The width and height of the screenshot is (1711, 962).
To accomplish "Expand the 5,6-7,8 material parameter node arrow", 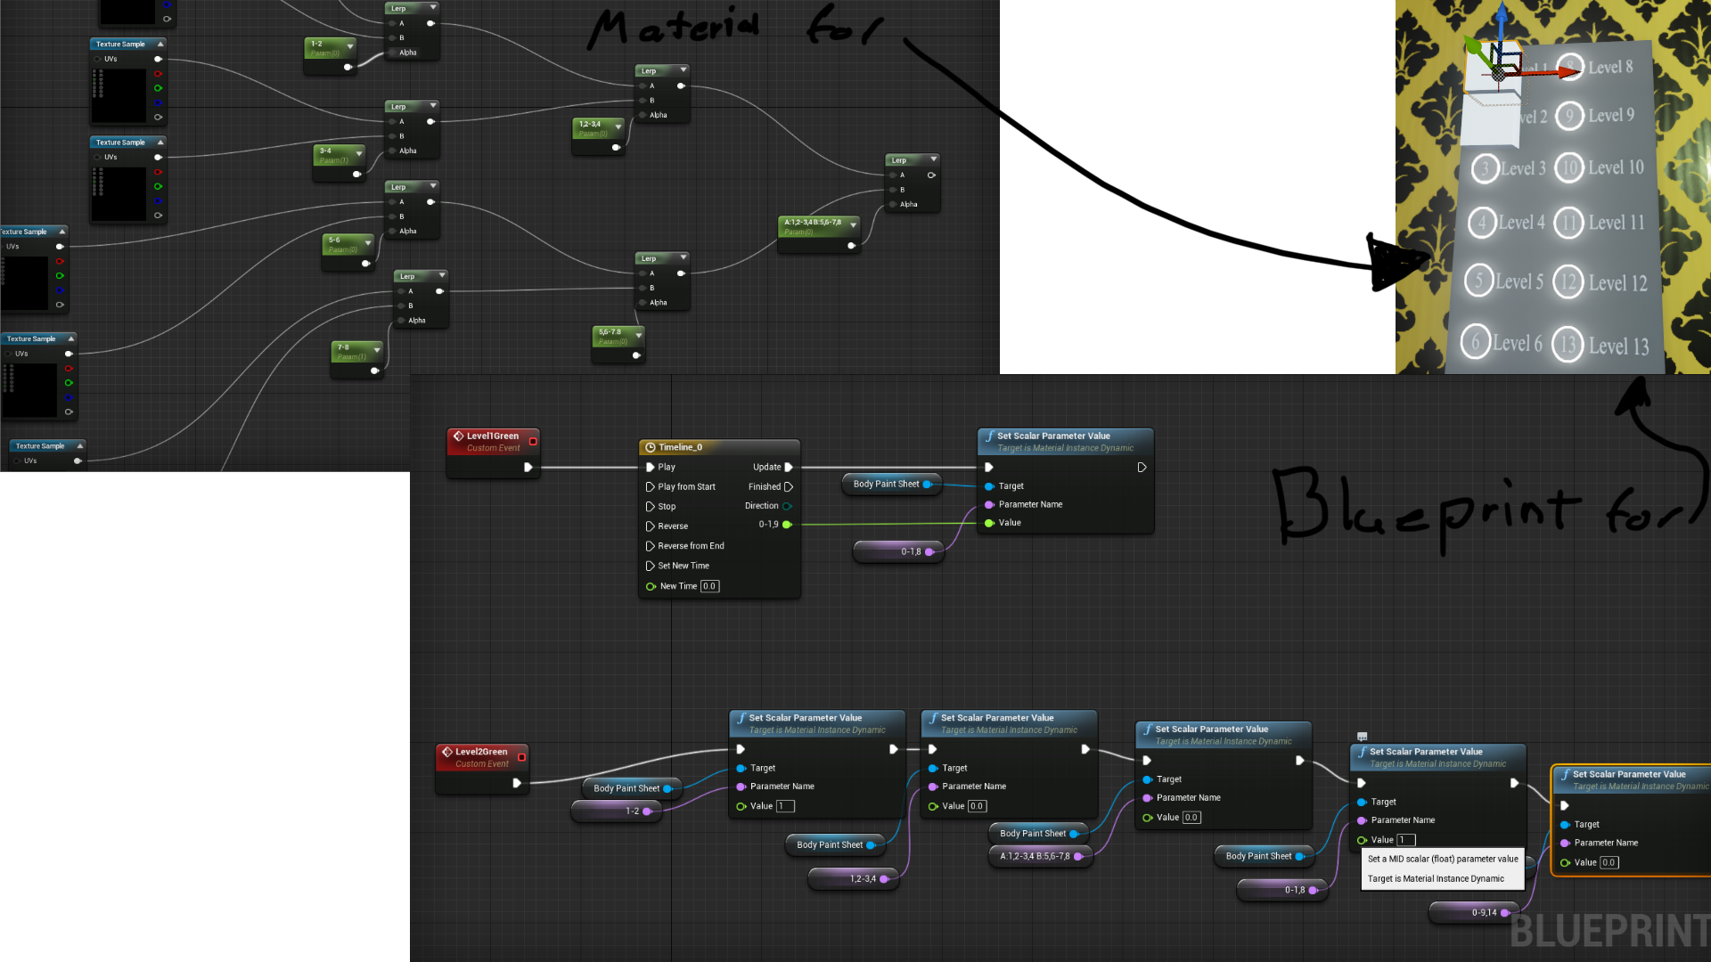I will 639,334.
